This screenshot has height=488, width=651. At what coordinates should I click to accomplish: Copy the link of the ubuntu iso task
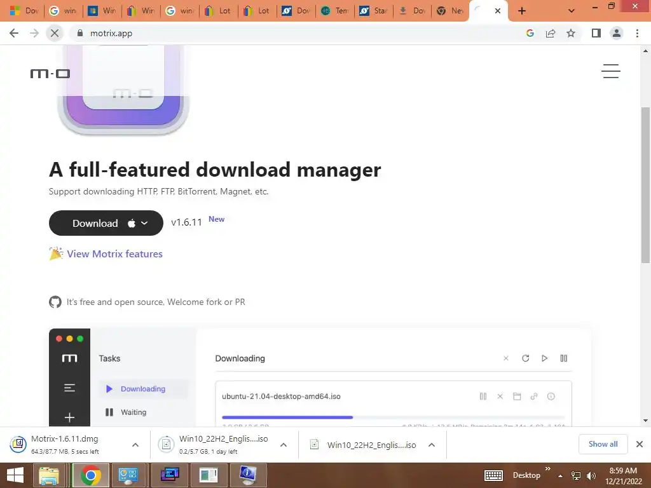coord(534,396)
